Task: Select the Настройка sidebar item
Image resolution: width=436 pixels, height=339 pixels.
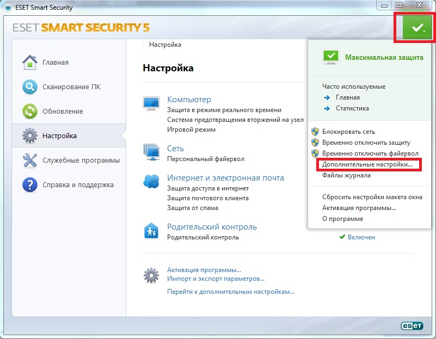Action: click(x=69, y=135)
